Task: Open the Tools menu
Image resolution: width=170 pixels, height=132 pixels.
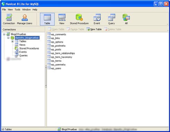Action: click(x=17, y=9)
